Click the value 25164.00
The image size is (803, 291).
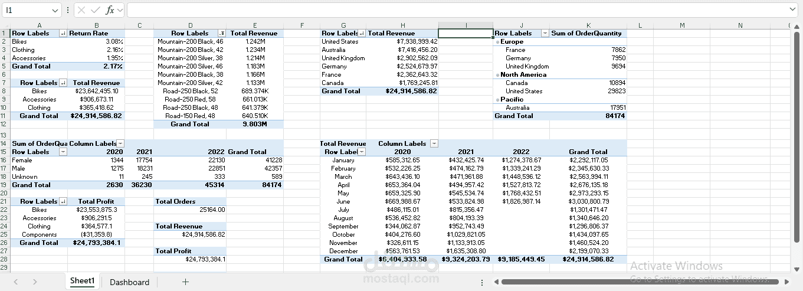pyautogui.click(x=190, y=210)
